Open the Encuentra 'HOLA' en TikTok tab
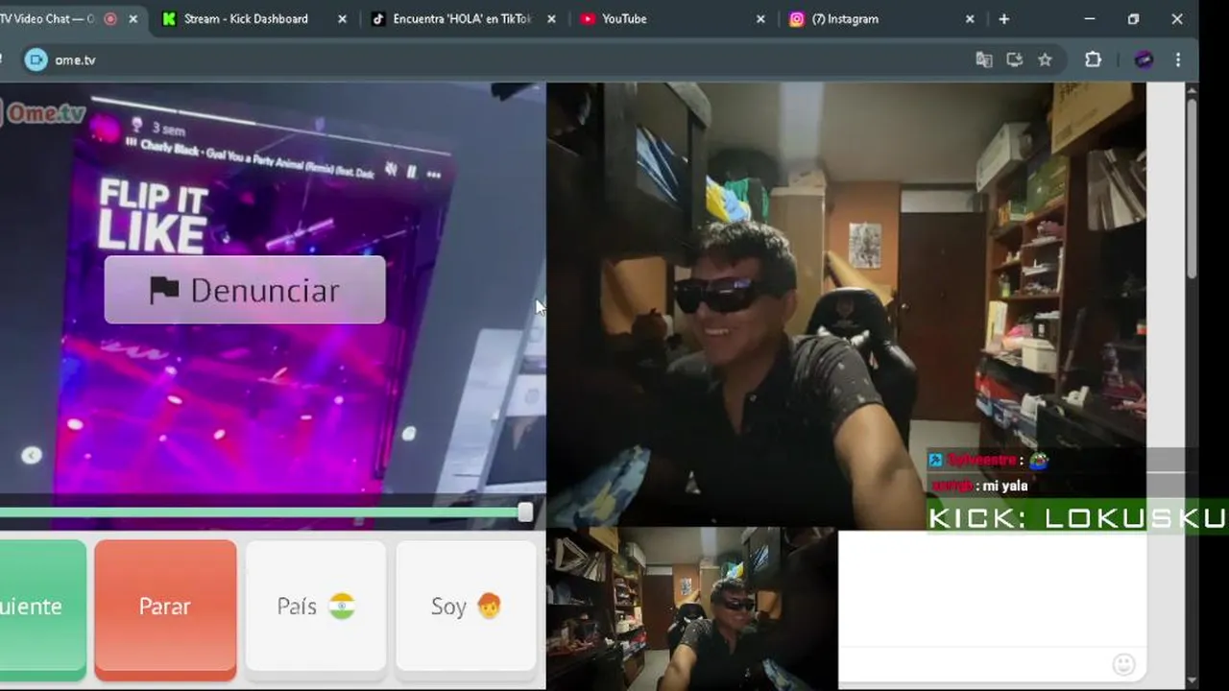The width and height of the screenshot is (1229, 691). pyautogui.click(x=463, y=18)
